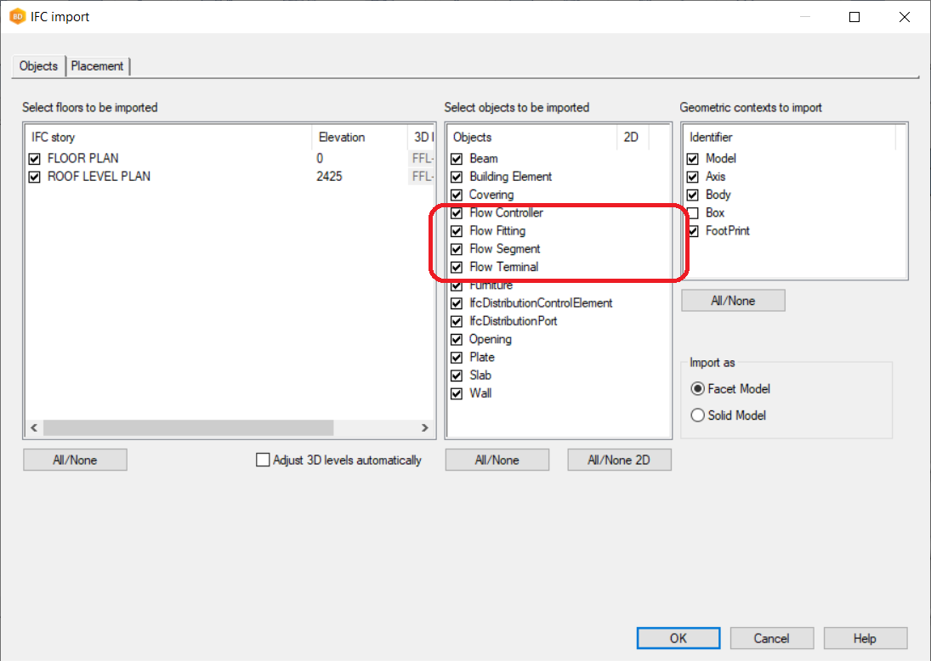Uncheck the Axis geometric context
Viewport: 931px width, 661px height.
tap(693, 177)
